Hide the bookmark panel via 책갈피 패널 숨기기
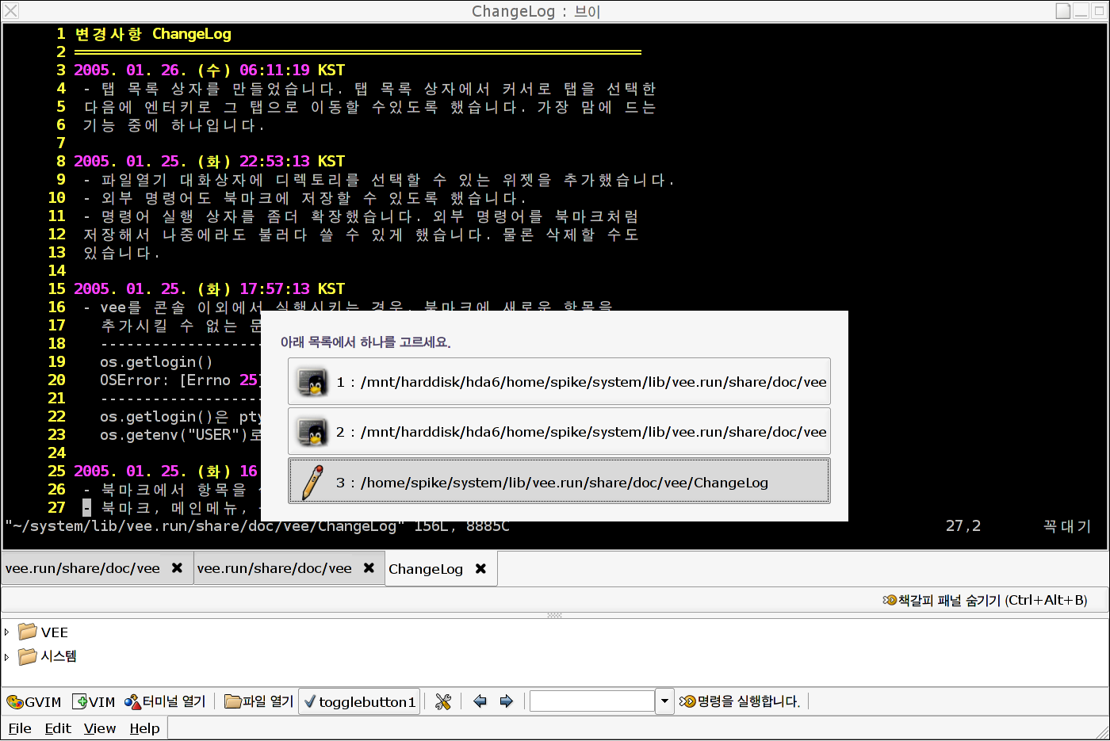This screenshot has width=1110, height=741. pos(985,600)
